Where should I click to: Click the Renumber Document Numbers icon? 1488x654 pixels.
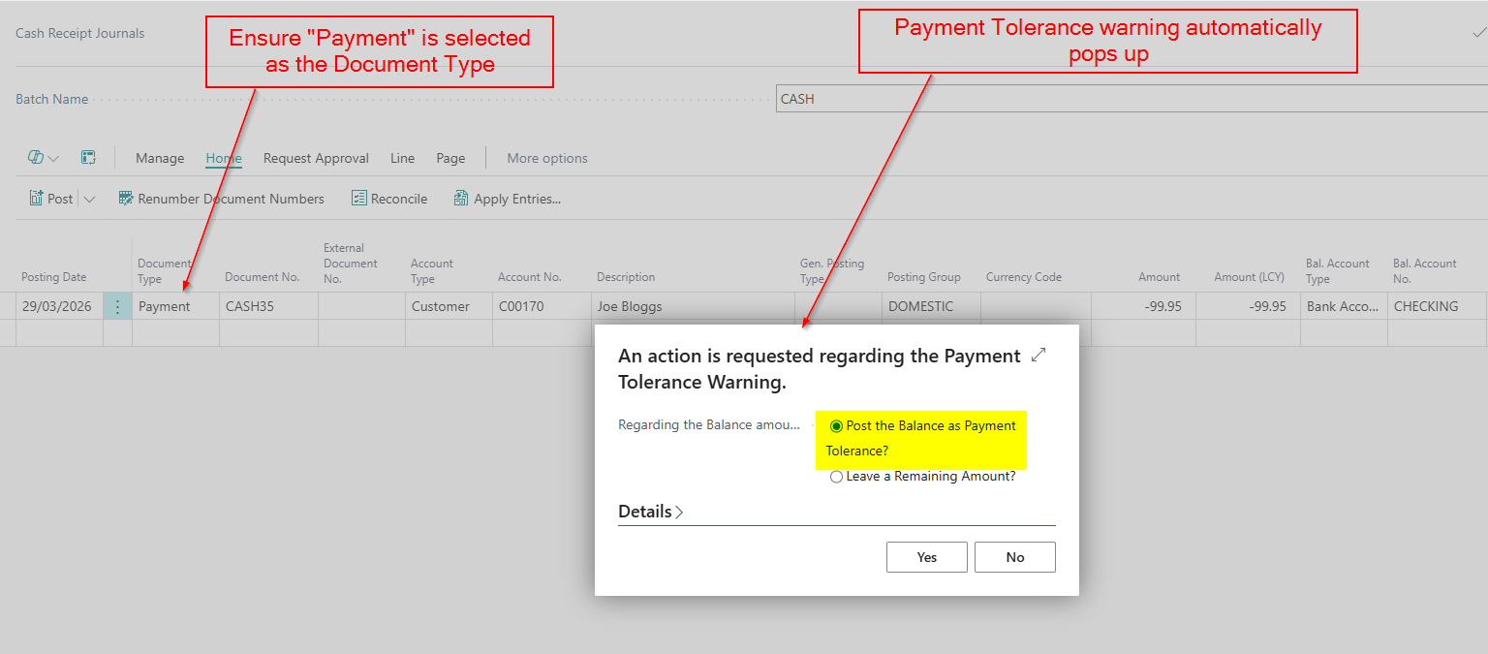[126, 199]
